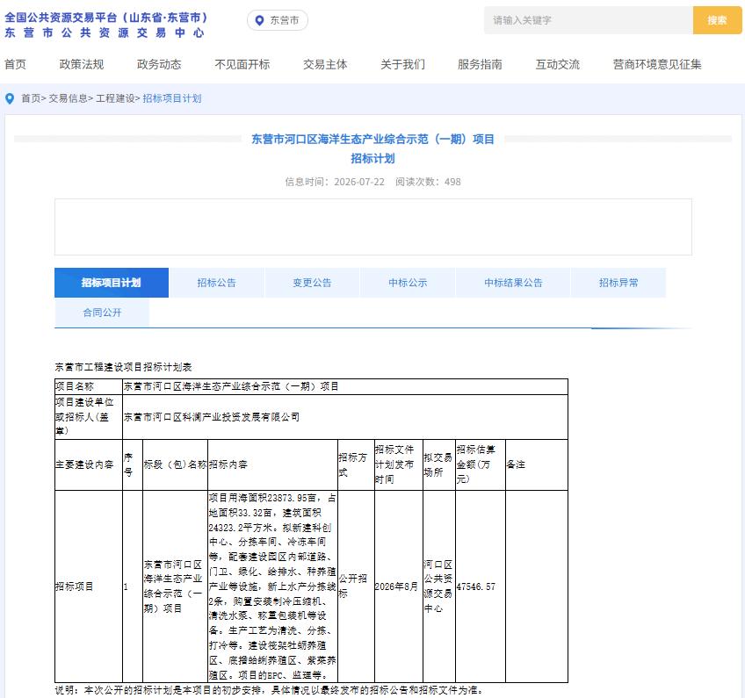Image resolution: width=745 pixels, height=698 pixels.
Task: Open the 交易主体 menu item
Action: pos(325,65)
